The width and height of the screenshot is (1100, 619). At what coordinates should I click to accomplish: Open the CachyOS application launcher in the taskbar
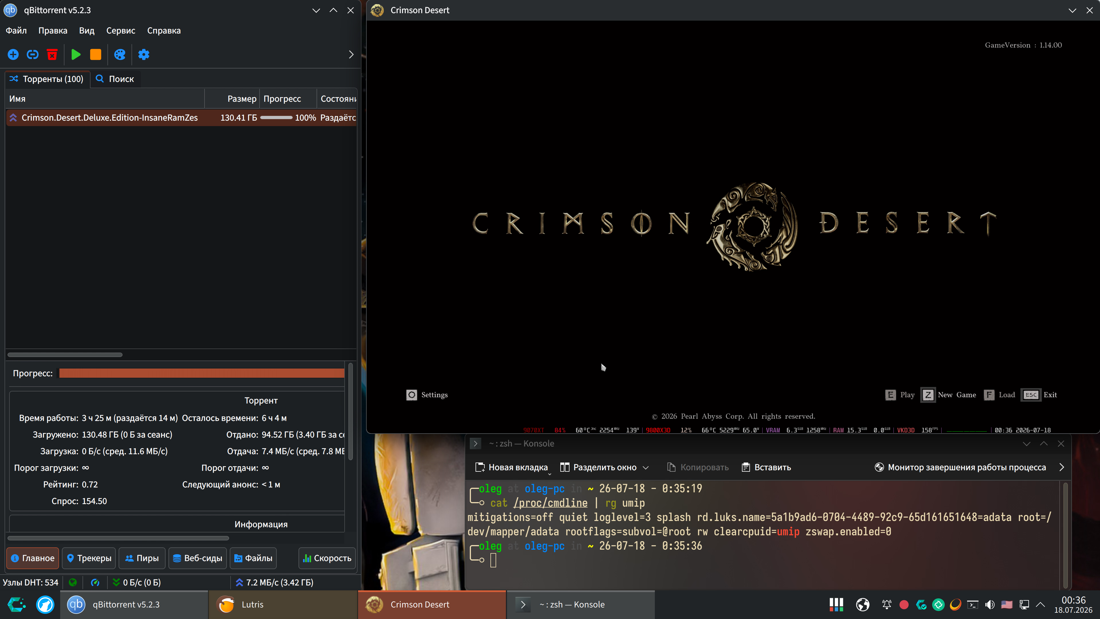16,604
